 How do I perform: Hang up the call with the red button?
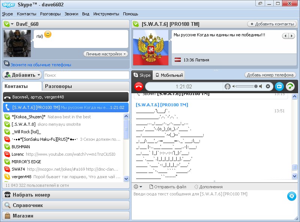coord(138,86)
